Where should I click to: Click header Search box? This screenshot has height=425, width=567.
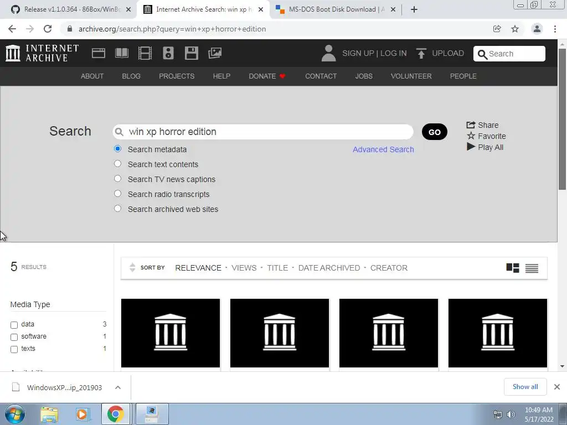(x=509, y=54)
